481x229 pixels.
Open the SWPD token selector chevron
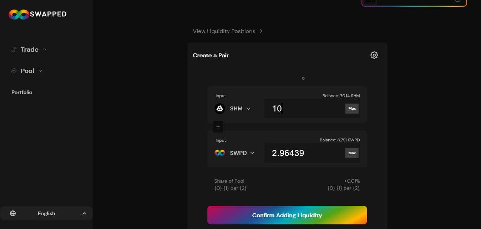[x=252, y=153]
